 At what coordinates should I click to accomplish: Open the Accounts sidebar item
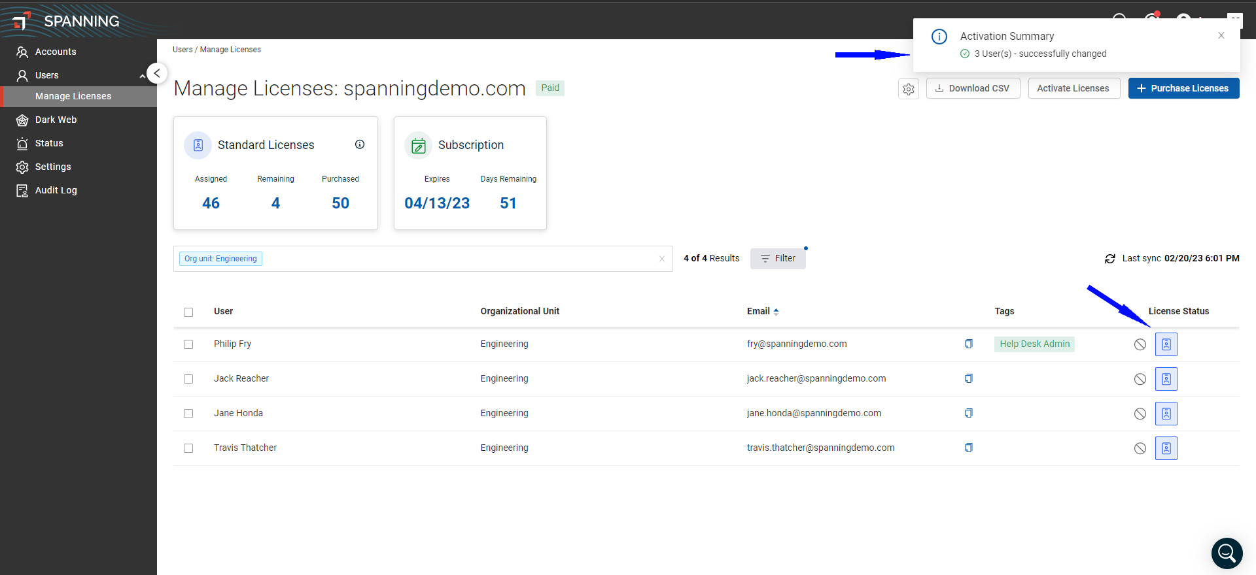[56, 52]
